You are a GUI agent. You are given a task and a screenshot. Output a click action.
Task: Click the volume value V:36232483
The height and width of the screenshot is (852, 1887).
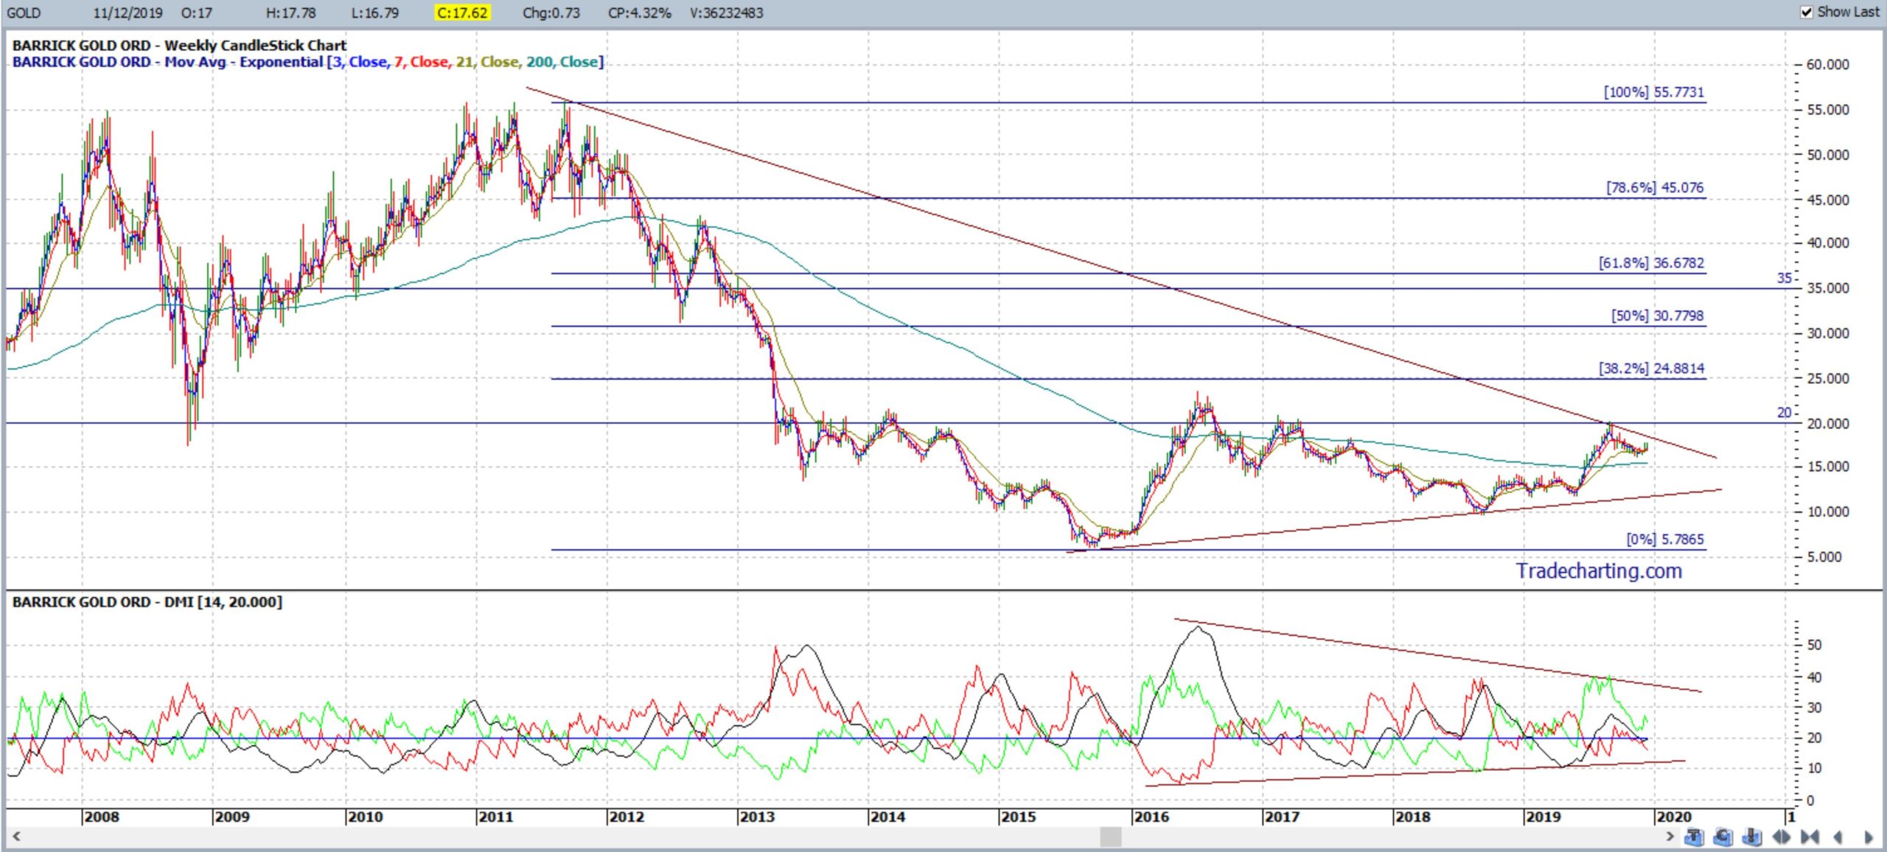point(726,13)
